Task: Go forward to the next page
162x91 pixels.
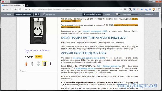Action: coord(7,9)
